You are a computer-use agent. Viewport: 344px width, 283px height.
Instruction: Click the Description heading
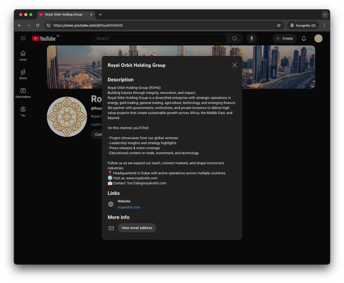[x=121, y=80]
